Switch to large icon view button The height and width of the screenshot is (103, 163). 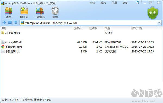coord(10,22)
